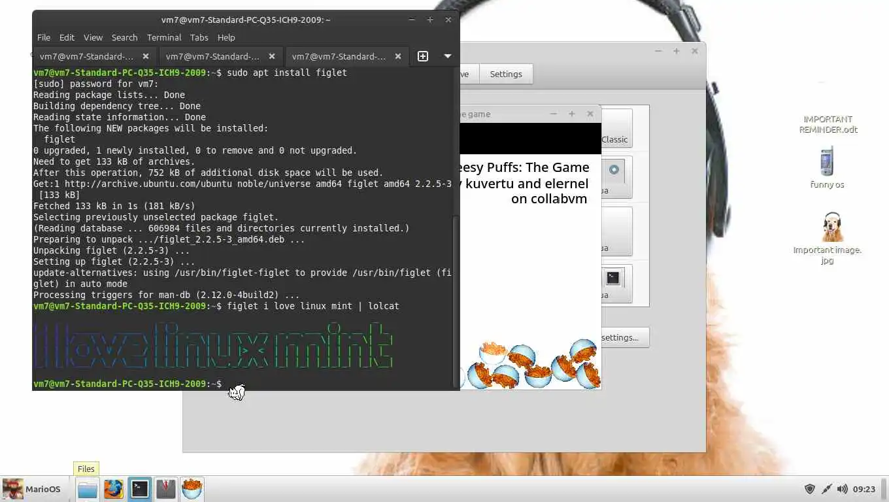Add a new terminal tab
Image resolution: width=889 pixels, height=502 pixels.
[423, 56]
